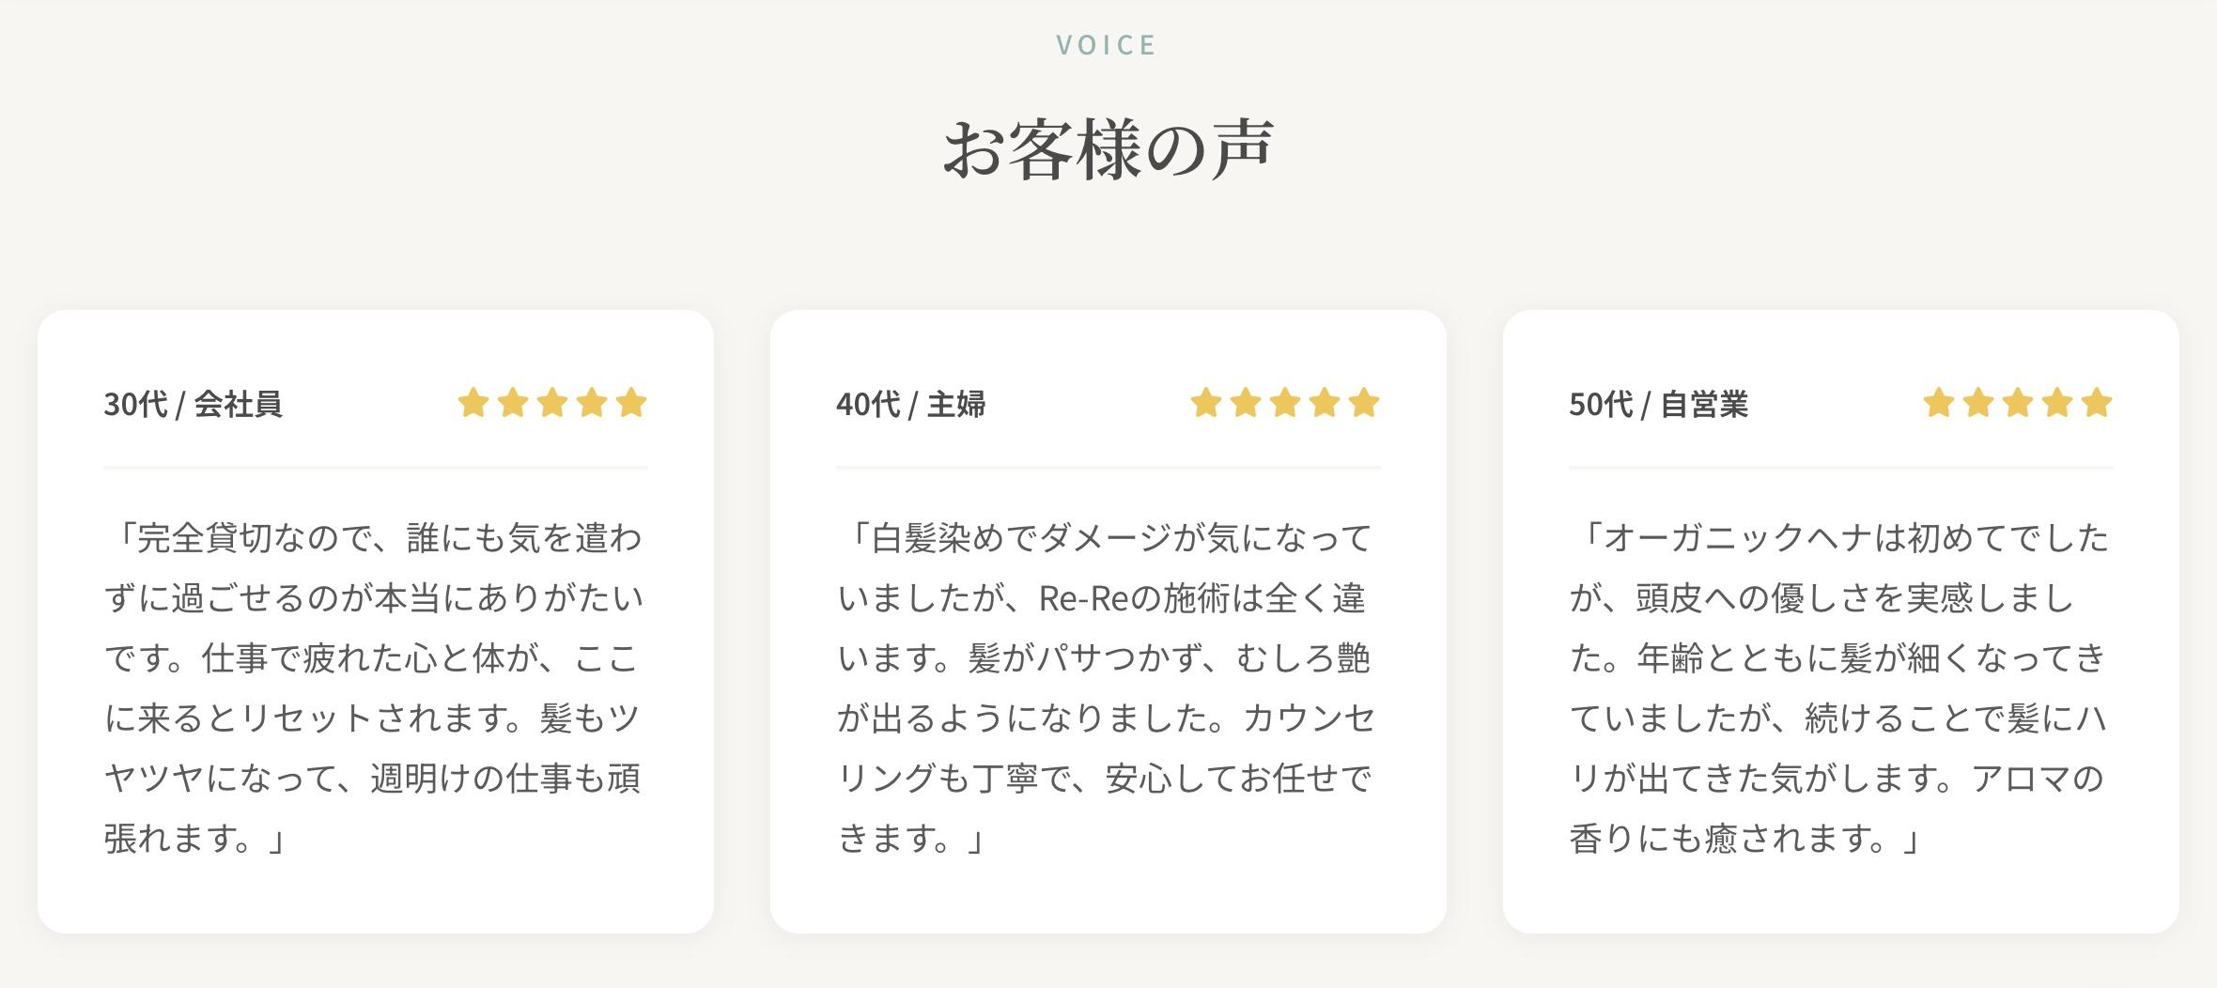
Task: Click the last star in the 50代 自営業 review
Action: pos(2097,404)
